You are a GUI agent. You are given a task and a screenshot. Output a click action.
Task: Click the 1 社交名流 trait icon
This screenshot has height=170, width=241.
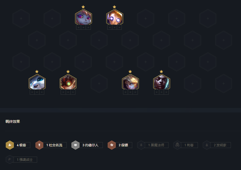39,145
